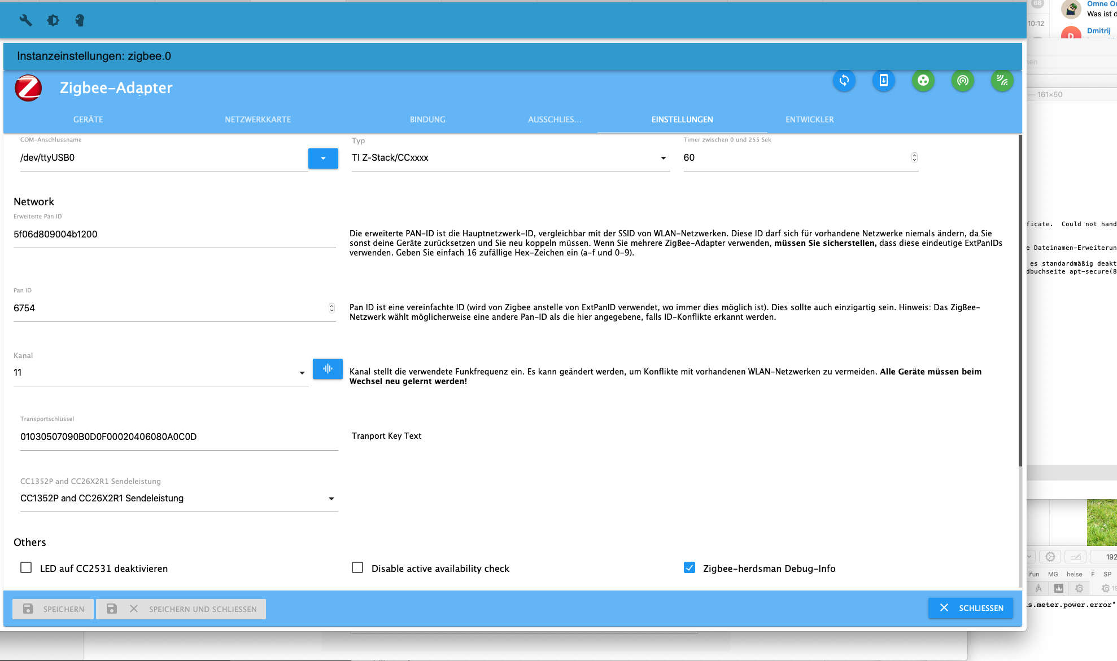Click the Schliessen button

click(971, 608)
